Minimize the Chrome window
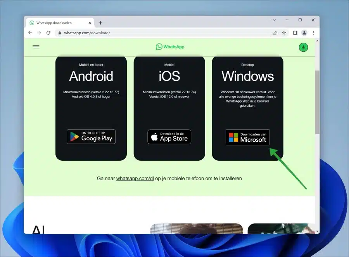349x257 pixels. pos(287,20)
